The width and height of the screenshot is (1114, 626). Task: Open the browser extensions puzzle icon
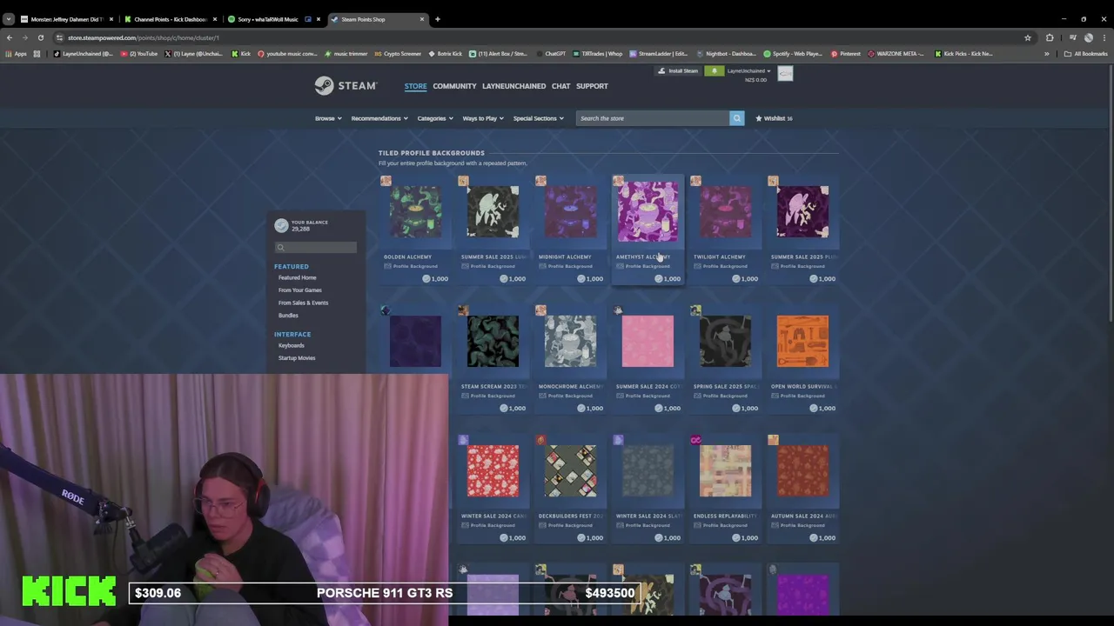click(1050, 37)
